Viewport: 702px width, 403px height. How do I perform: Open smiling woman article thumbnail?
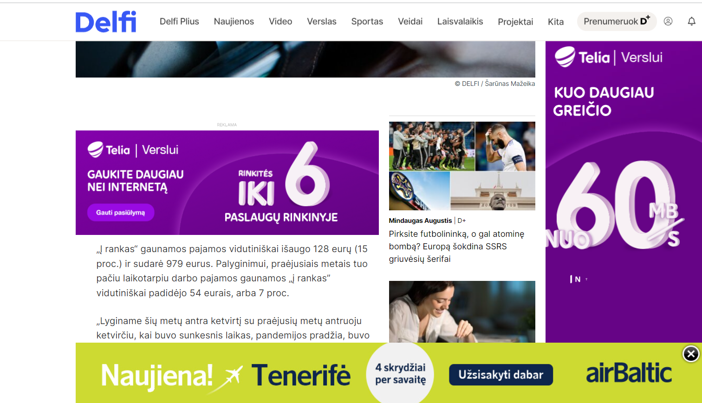pos(462,312)
